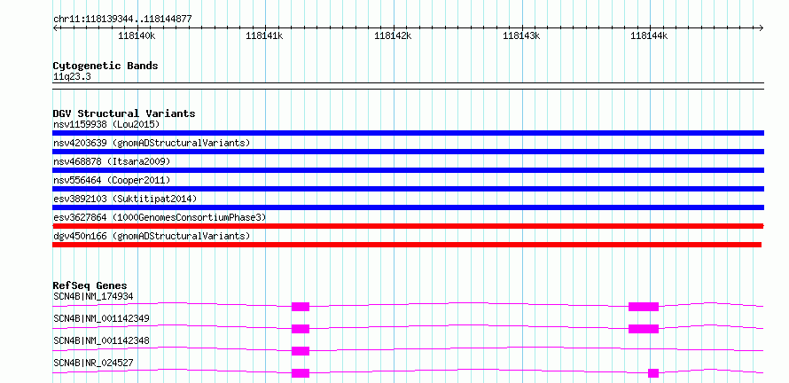The image size is (789, 383).
Task: Click the red bar for dgv450n166
Action: click(x=407, y=245)
